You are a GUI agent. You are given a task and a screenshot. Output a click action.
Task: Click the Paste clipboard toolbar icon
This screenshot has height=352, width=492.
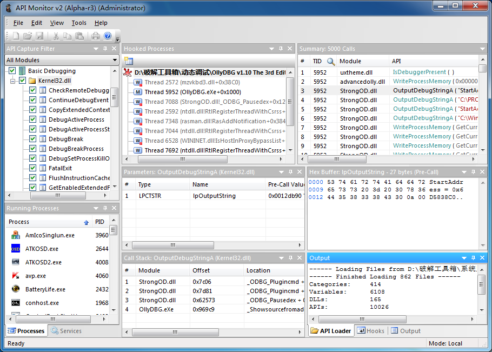click(x=79, y=36)
